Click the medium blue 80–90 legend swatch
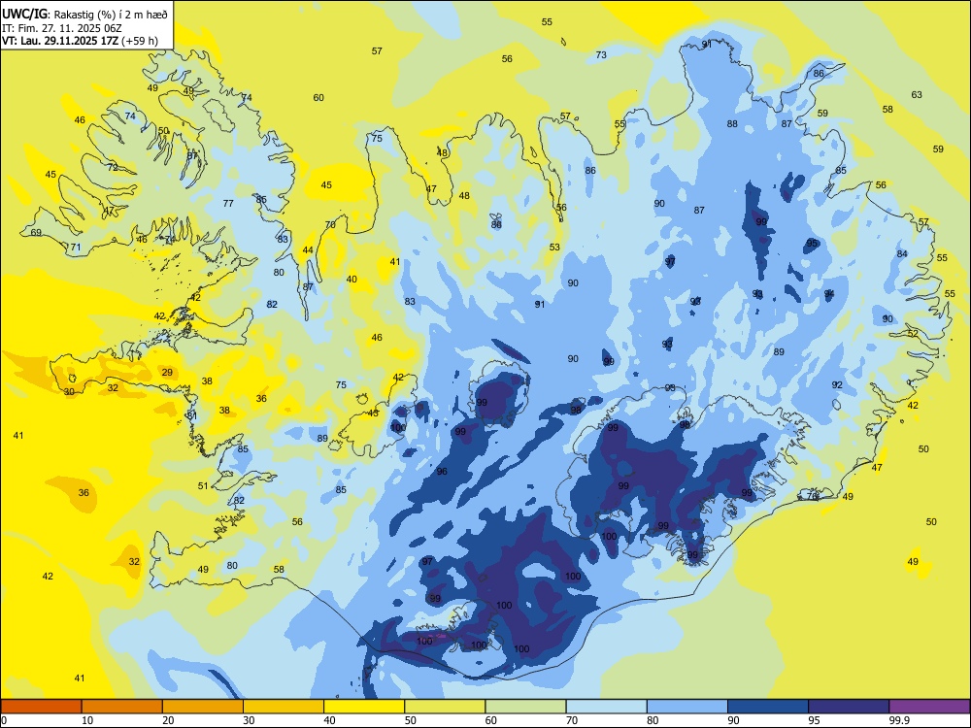Image resolution: width=971 pixels, height=728 pixels. point(686,707)
